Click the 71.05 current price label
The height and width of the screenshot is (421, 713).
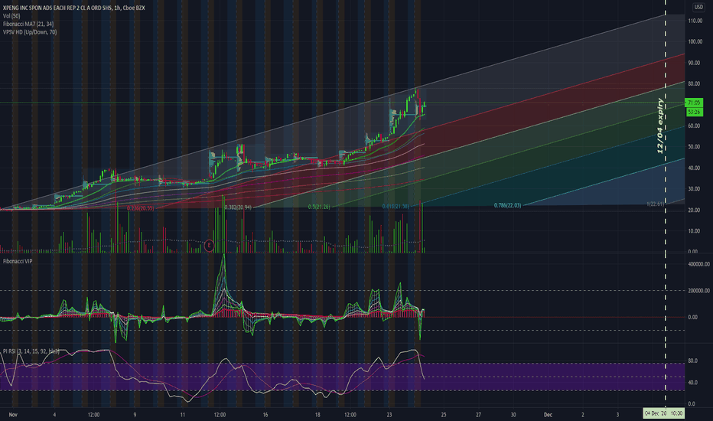tap(694, 103)
